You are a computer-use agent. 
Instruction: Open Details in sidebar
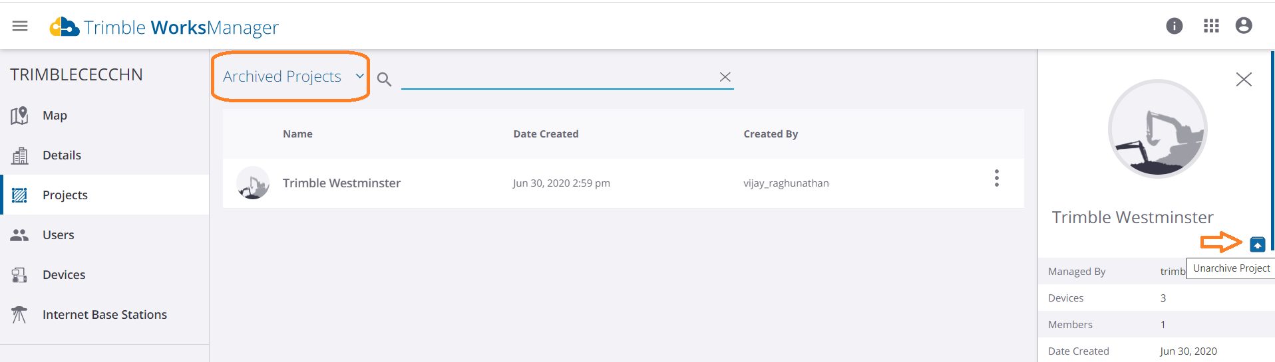[x=61, y=155]
